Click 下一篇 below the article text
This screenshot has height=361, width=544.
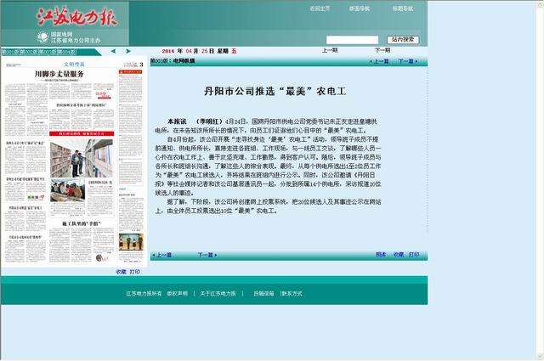tap(206, 255)
